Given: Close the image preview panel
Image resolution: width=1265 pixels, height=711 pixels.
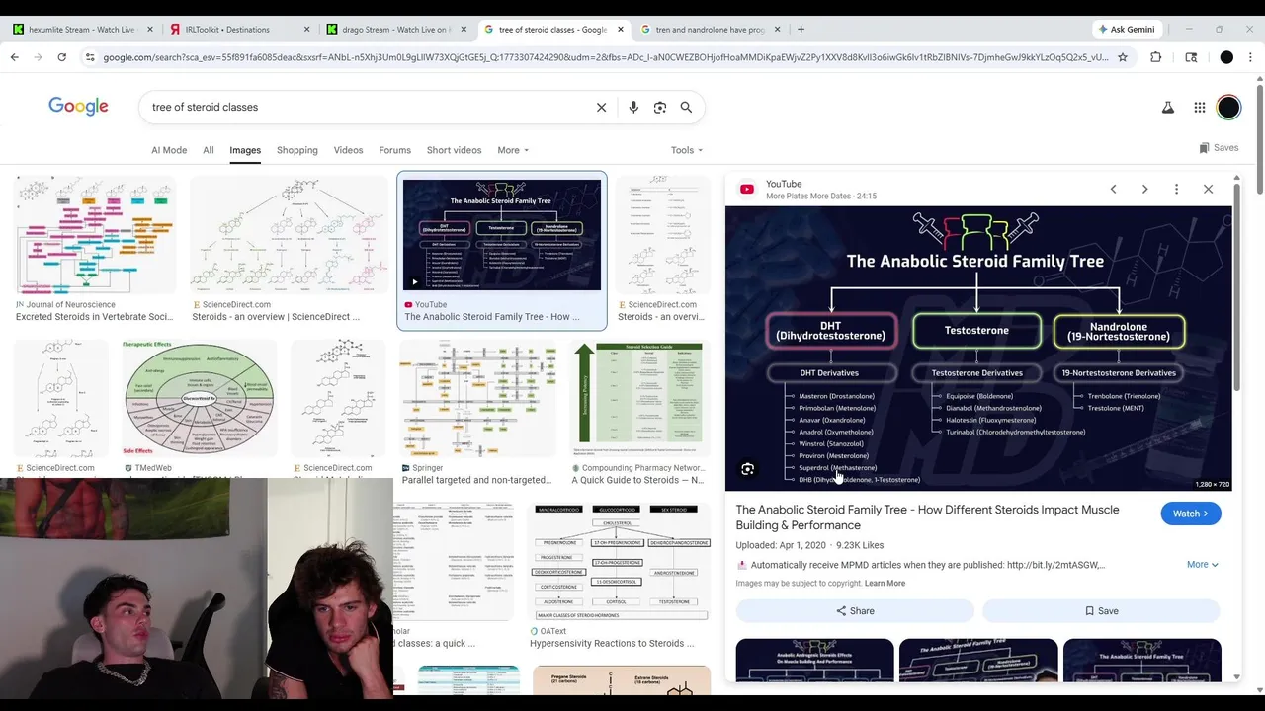Looking at the screenshot, I should point(1208,189).
